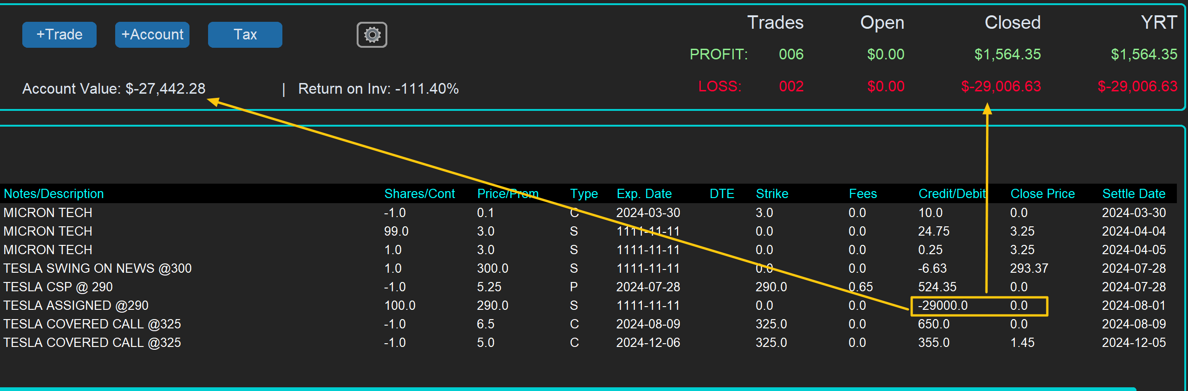Viewport: 1188px width, 391px height.
Task: Select the TESLA CSP @ 290 row
Action: pos(58,287)
